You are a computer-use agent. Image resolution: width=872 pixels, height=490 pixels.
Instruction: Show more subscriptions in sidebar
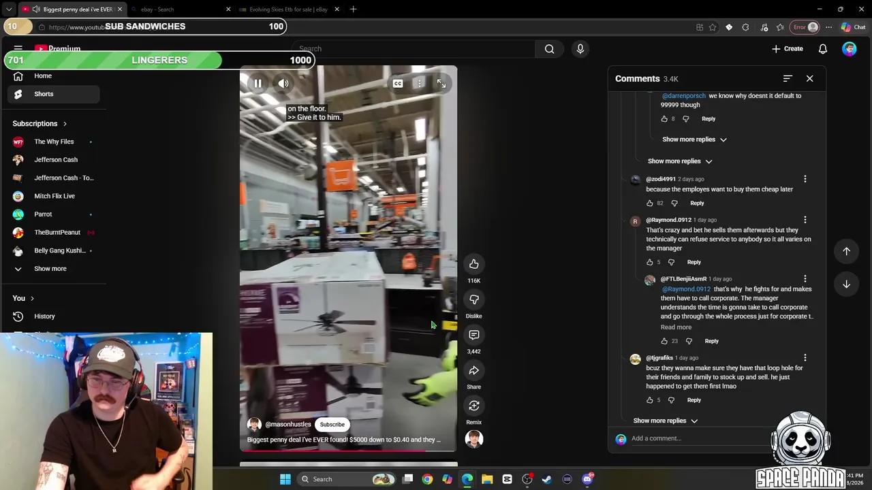point(53,269)
